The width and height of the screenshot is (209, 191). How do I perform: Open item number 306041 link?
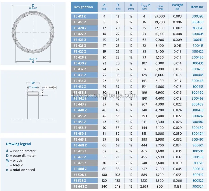tap(198, 28)
